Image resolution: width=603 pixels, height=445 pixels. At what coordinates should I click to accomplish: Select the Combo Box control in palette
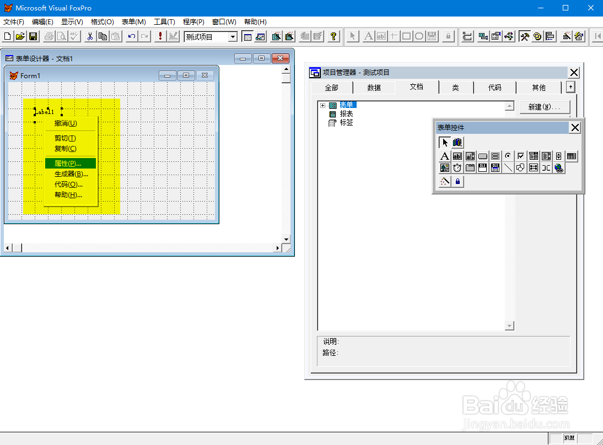pos(534,156)
